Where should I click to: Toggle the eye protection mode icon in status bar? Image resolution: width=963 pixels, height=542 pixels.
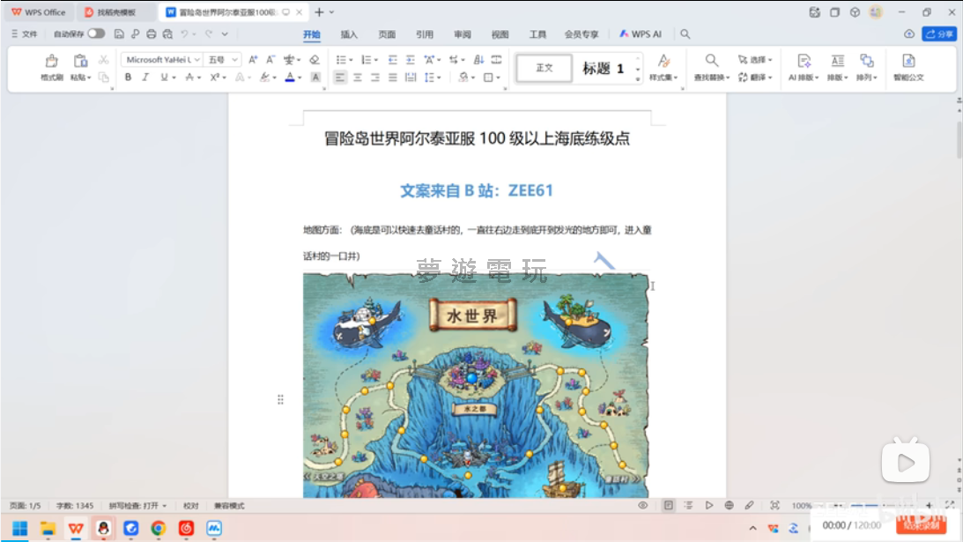643,506
